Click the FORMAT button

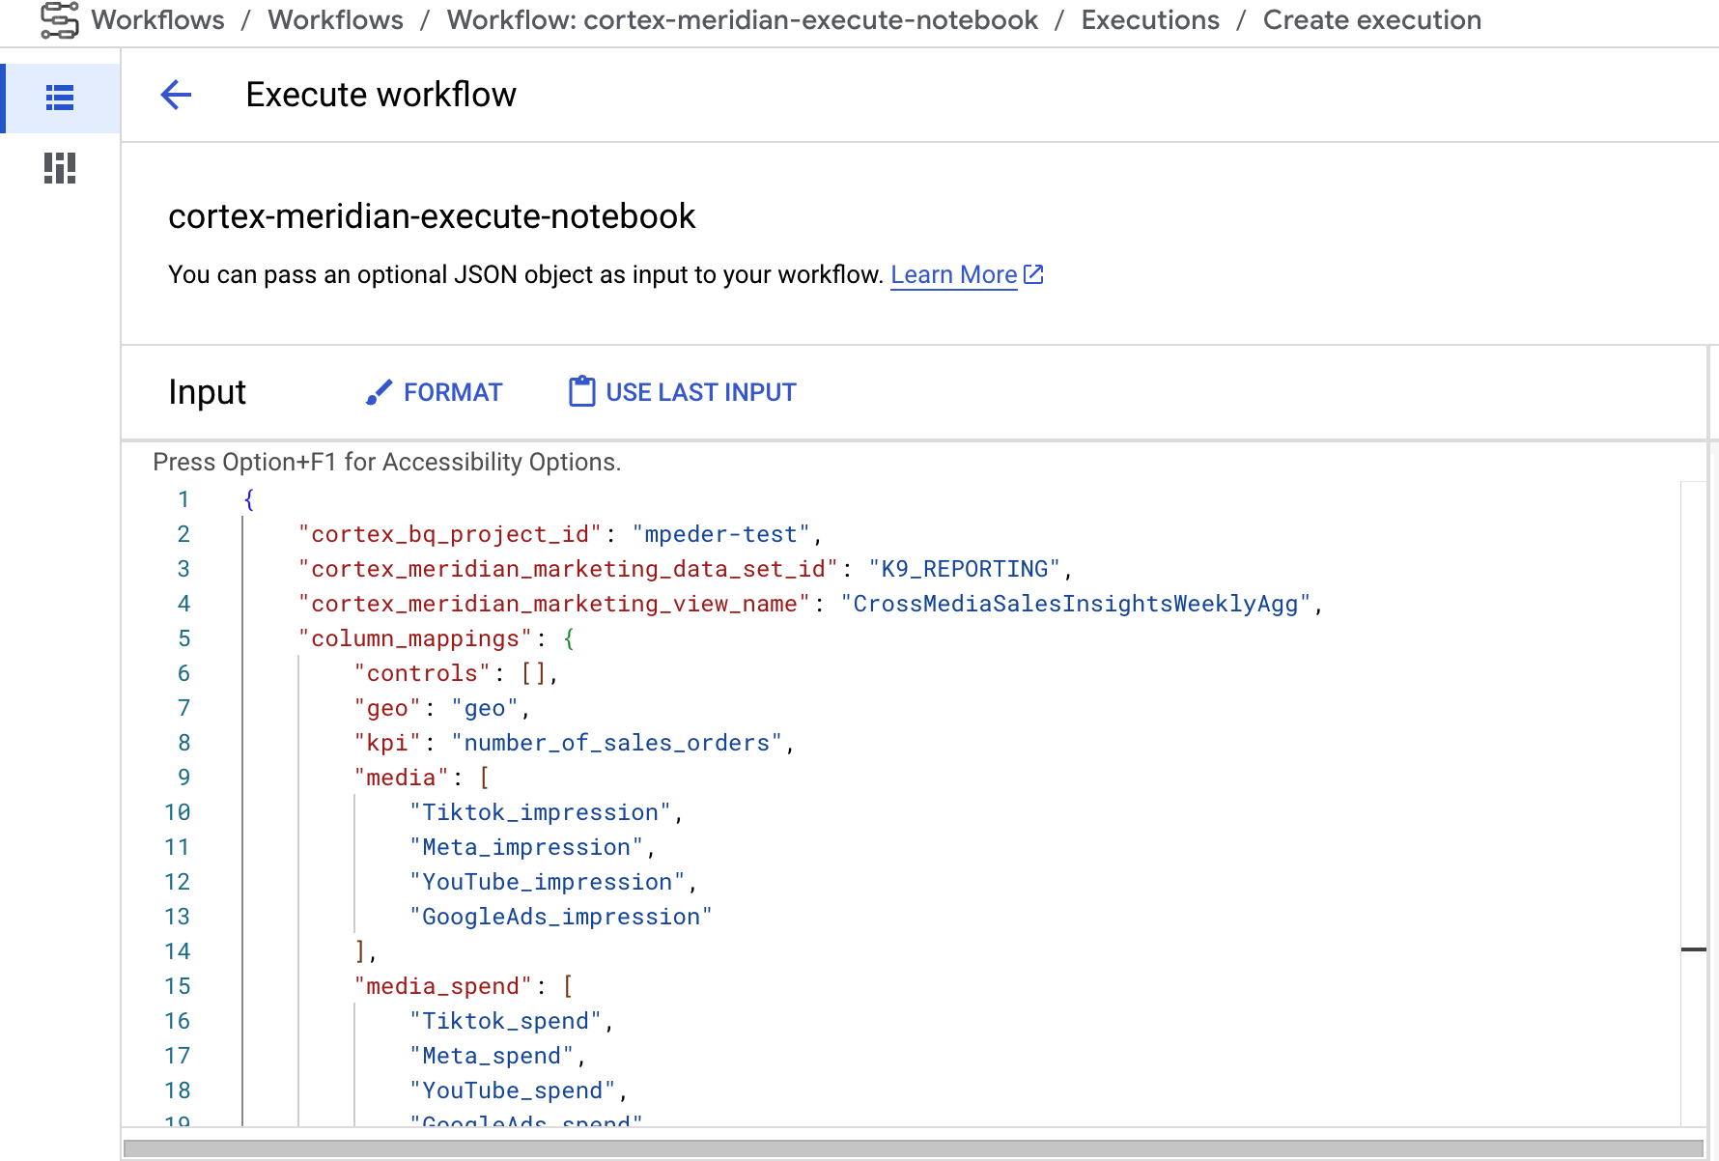[x=453, y=391]
